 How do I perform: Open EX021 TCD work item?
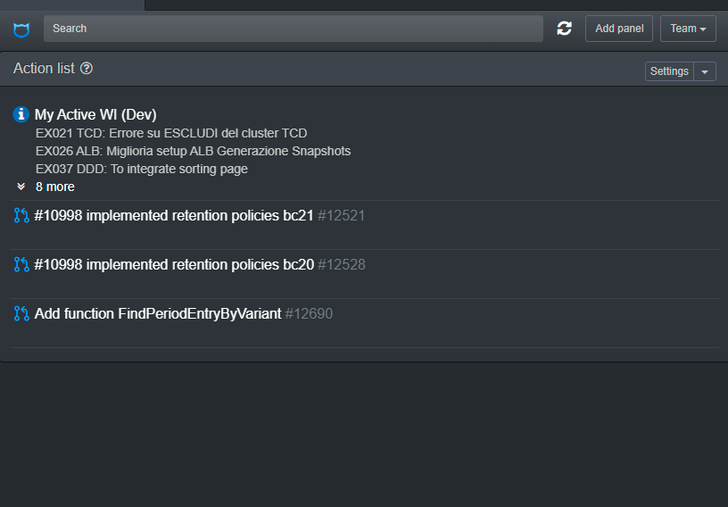171,133
